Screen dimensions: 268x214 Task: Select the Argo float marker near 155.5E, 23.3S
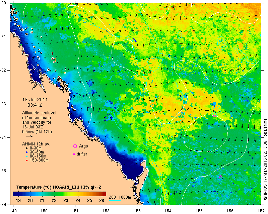[214, 116]
